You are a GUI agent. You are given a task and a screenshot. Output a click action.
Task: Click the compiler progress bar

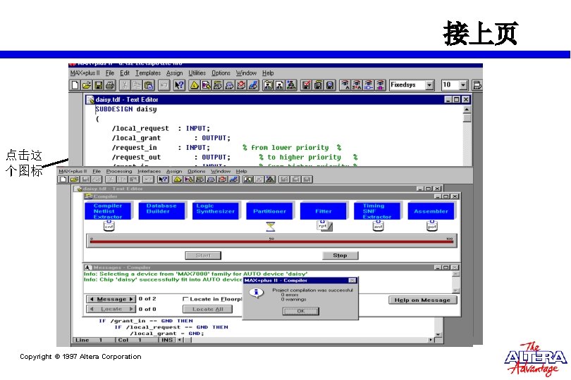coord(271,241)
